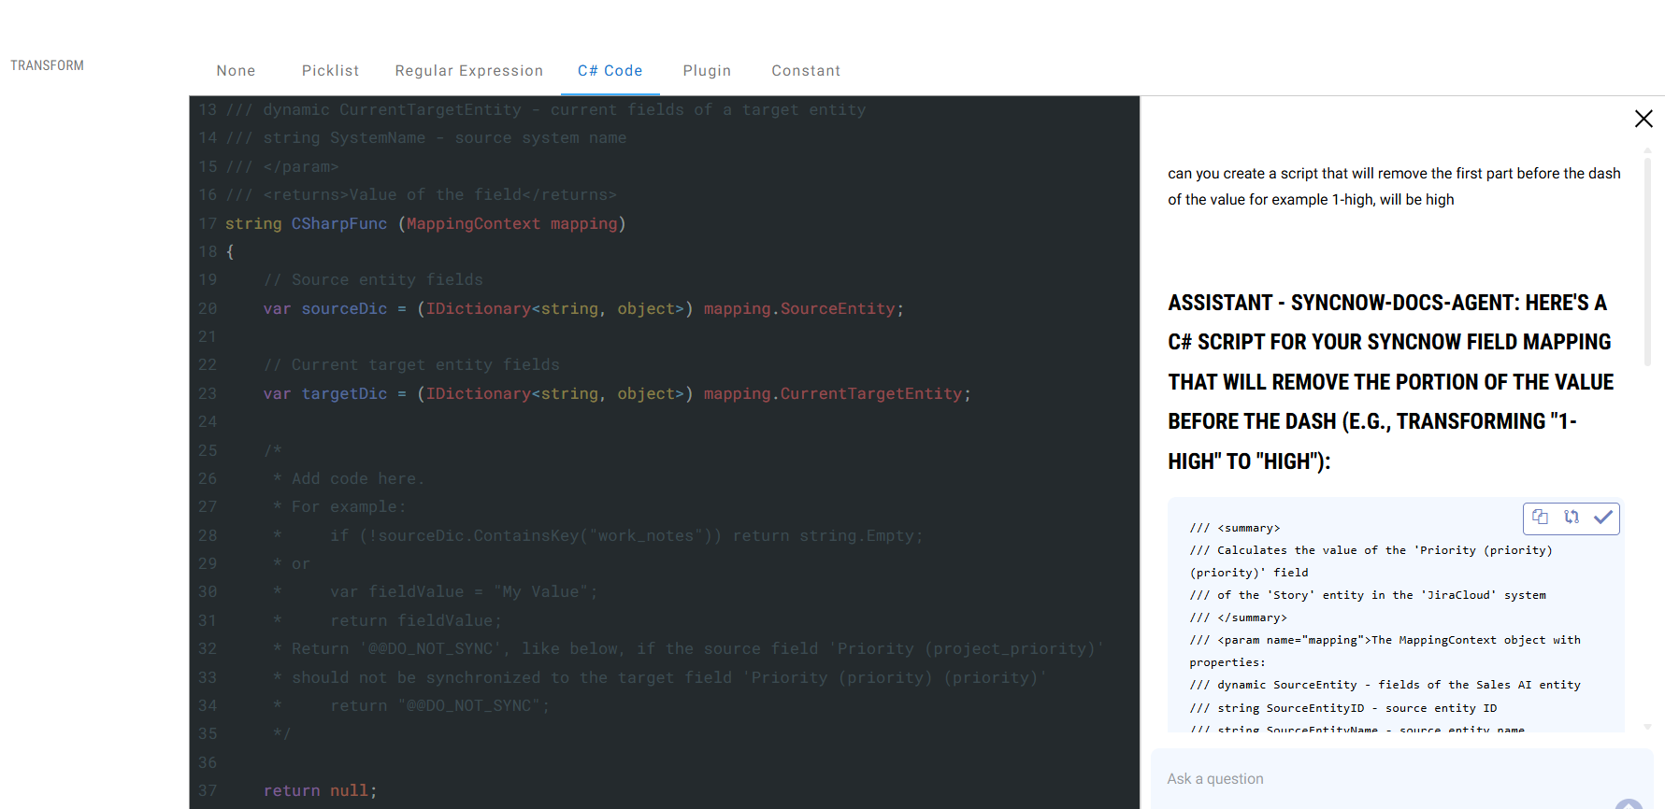Click the chat panel scrollbar thumb
Screen dimensions: 1665x809
[x=1647, y=262]
